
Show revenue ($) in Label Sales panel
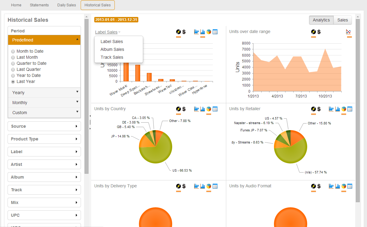click(x=184, y=32)
